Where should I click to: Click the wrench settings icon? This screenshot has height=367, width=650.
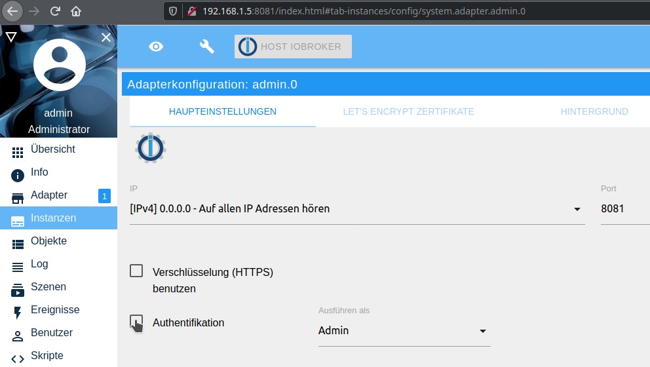(207, 47)
